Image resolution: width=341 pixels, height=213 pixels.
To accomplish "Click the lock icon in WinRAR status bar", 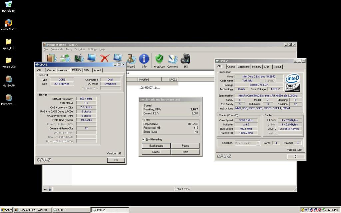I will coord(50,189).
